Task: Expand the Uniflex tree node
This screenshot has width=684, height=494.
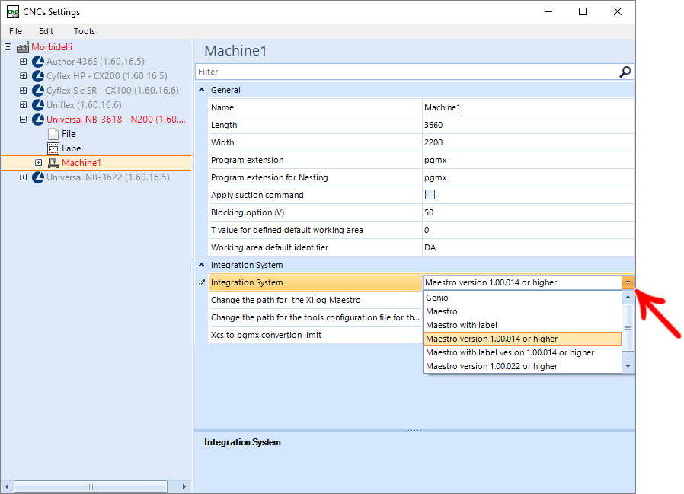Action: pos(23,104)
